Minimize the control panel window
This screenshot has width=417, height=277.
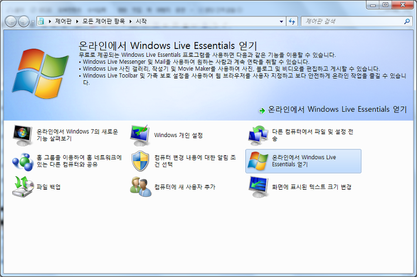[373, 5]
